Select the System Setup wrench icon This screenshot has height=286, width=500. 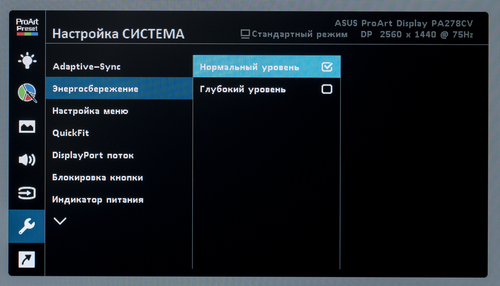pos(27,226)
